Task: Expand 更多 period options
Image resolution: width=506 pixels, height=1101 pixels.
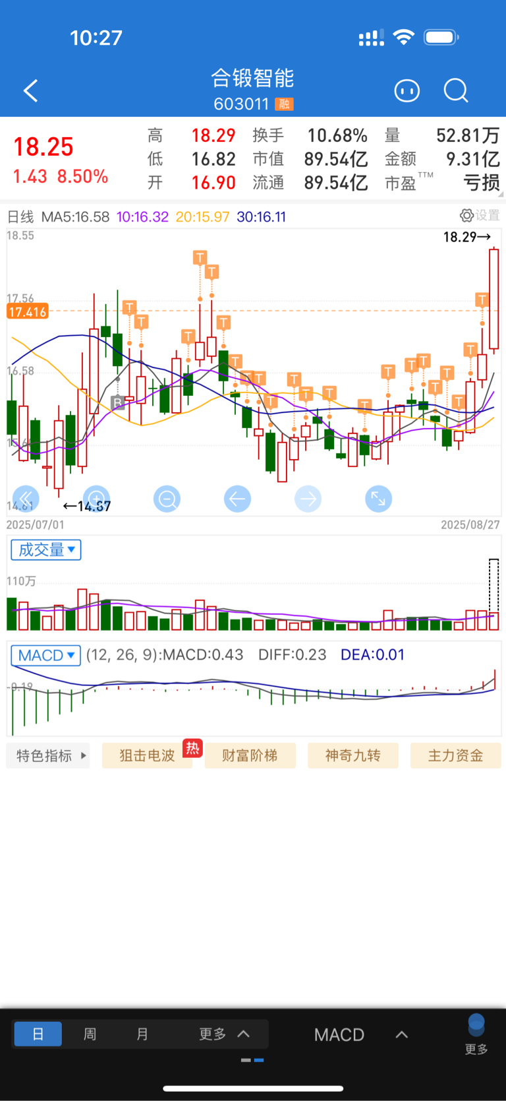Action: (x=224, y=1034)
